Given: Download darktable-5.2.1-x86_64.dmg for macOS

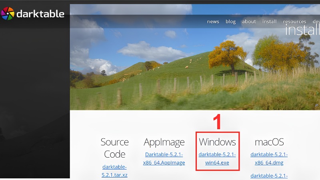Looking at the screenshot, I should tap(269, 158).
